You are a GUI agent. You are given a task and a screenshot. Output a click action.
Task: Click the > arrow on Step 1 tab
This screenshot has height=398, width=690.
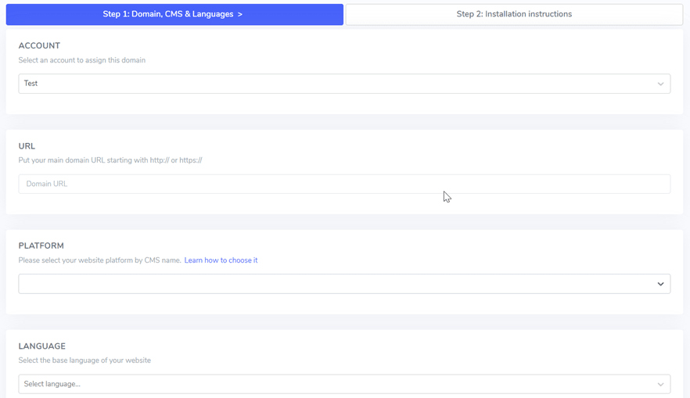coord(240,14)
